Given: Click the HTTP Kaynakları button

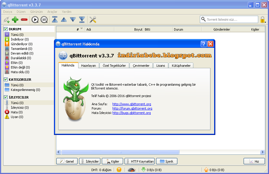Looking at the screenshot, I should point(140,161).
